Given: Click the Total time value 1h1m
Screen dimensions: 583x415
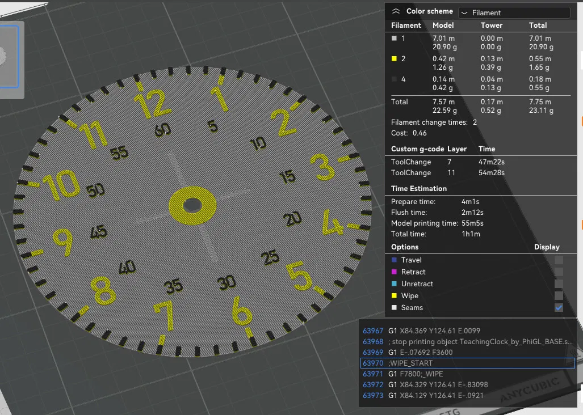Looking at the screenshot, I should pos(471,234).
